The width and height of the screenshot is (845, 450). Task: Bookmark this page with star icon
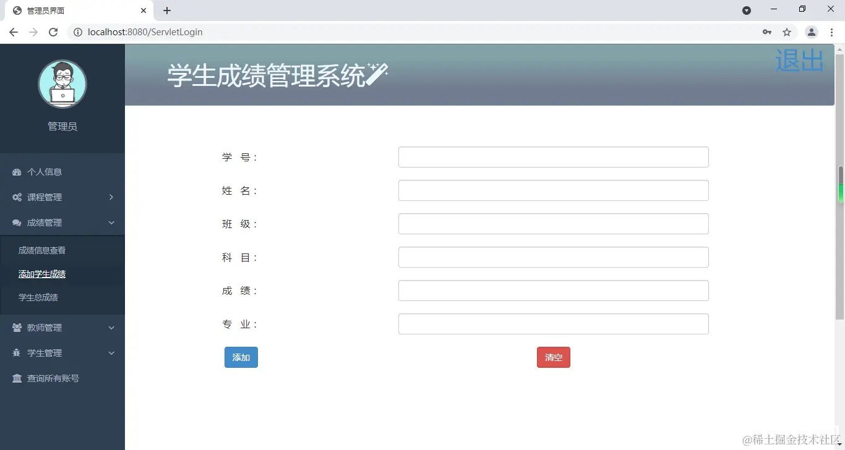point(787,32)
